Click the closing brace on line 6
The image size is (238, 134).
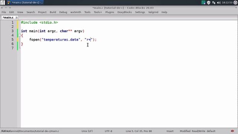coord(22,44)
